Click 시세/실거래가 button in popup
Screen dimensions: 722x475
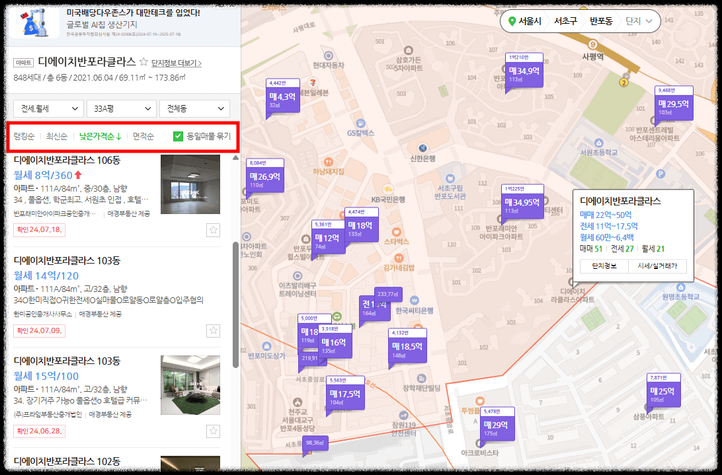click(657, 266)
